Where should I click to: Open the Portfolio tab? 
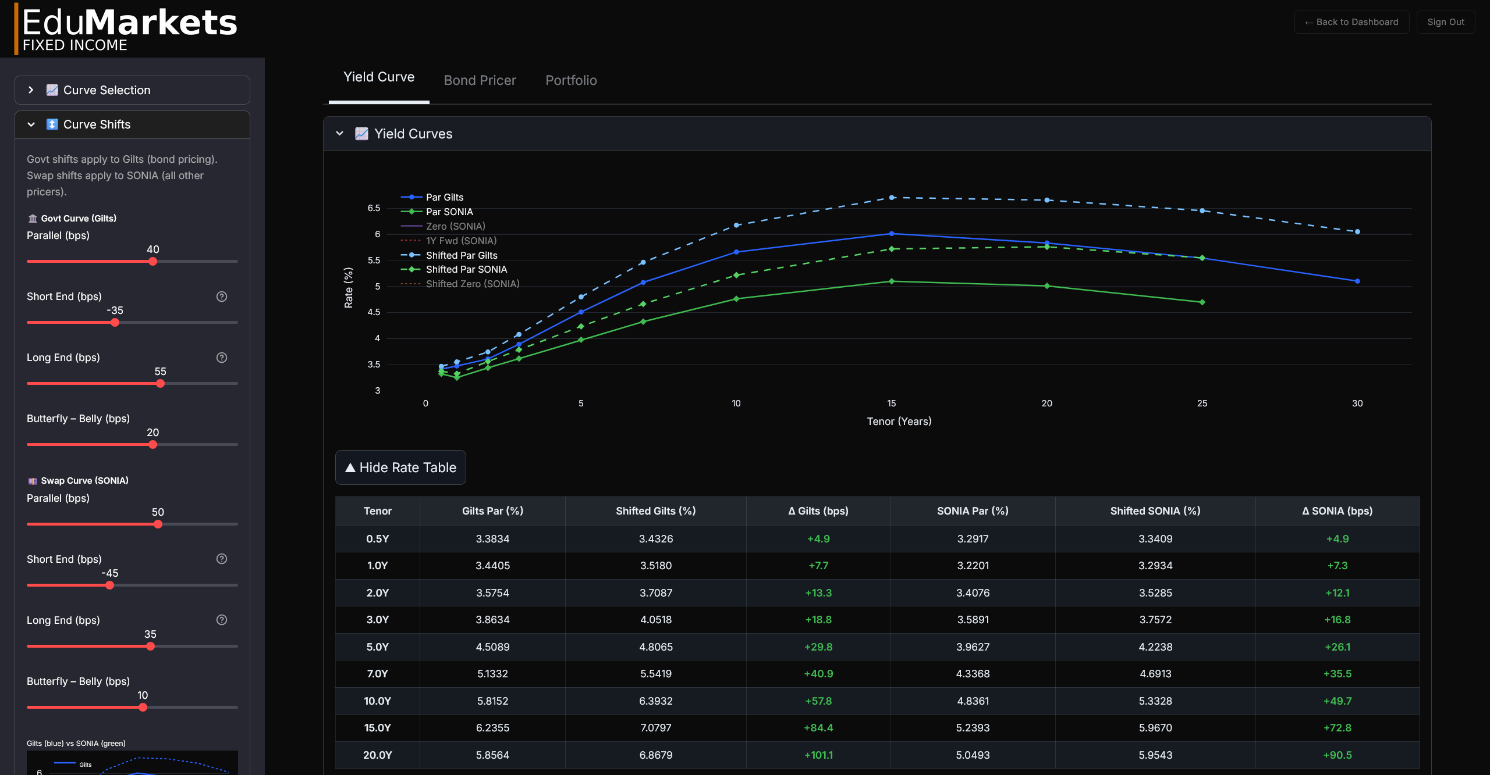[571, 80]
